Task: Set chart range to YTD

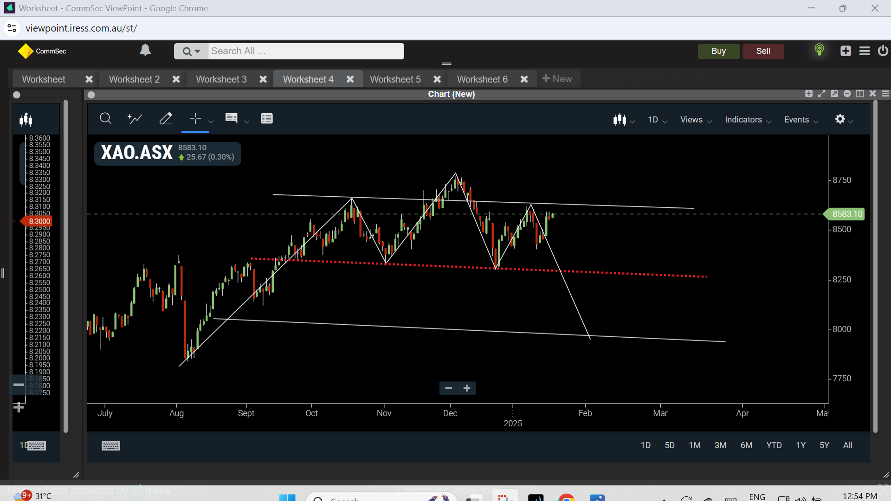Action: pos(774,445)
